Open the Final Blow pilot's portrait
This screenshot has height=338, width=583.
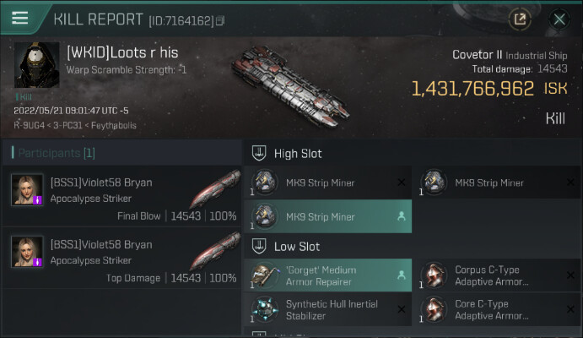[x=27, y=190]
